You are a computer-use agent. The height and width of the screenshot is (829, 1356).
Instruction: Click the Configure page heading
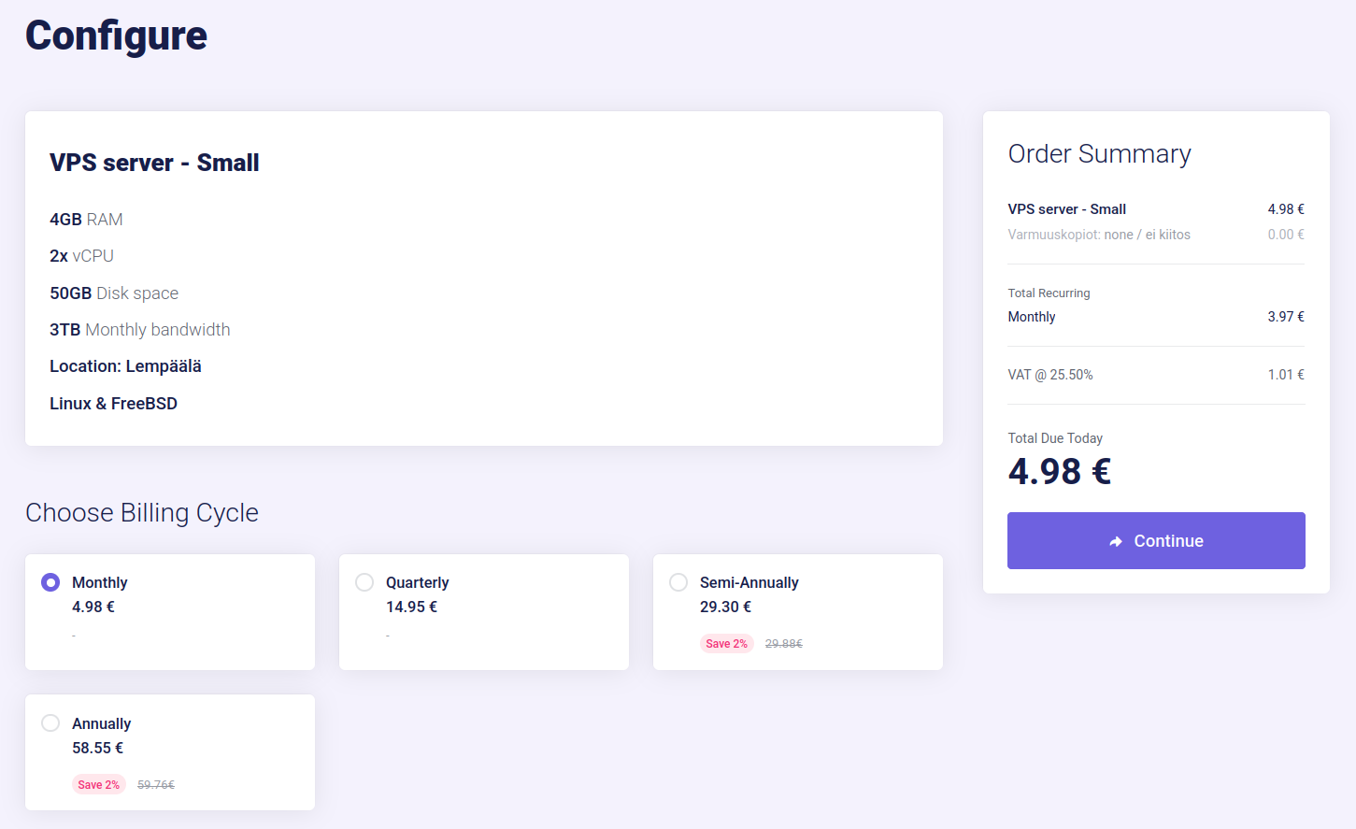point(116,36)
